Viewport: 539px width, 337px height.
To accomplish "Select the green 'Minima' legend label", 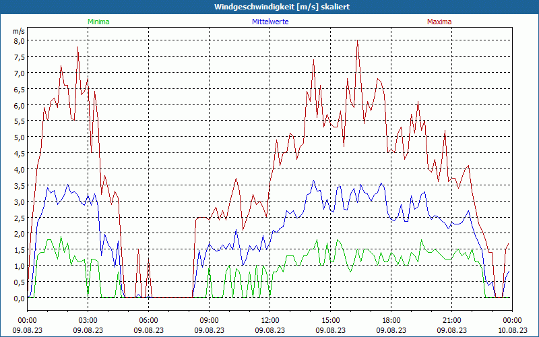I will coord(98,22).
